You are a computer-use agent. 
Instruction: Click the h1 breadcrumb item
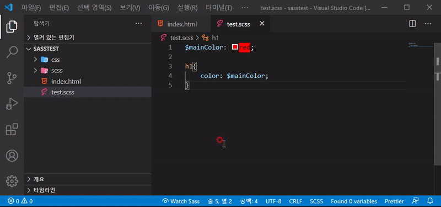pyautogui.click(x=215, y=38)
